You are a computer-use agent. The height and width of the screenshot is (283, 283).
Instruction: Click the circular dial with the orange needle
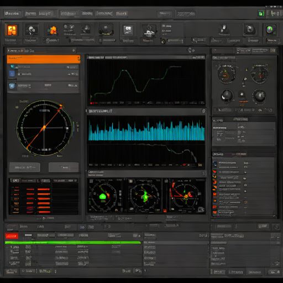44,128
